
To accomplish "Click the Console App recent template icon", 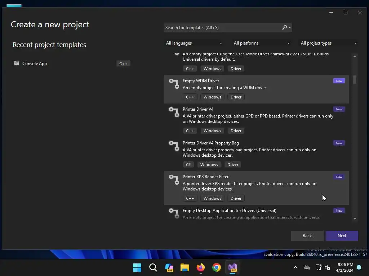I will tap(17, 63).
